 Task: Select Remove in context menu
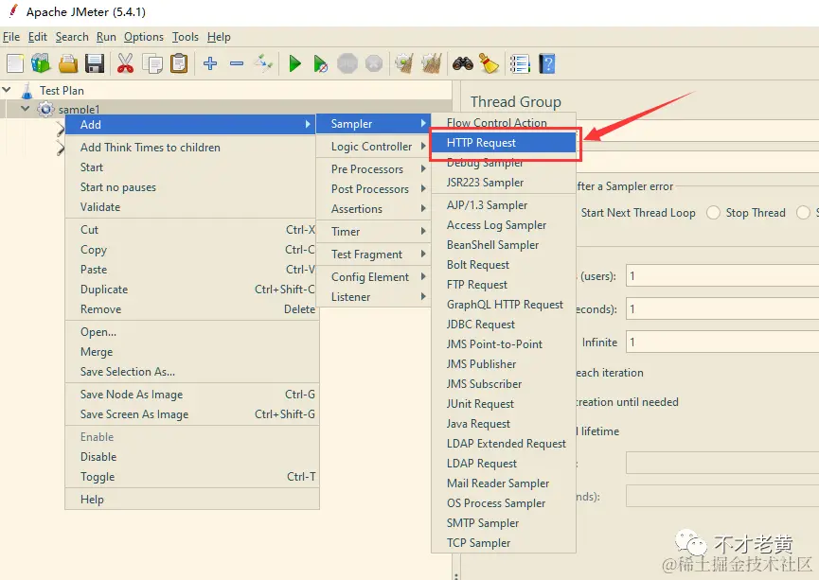pos(191,309)
